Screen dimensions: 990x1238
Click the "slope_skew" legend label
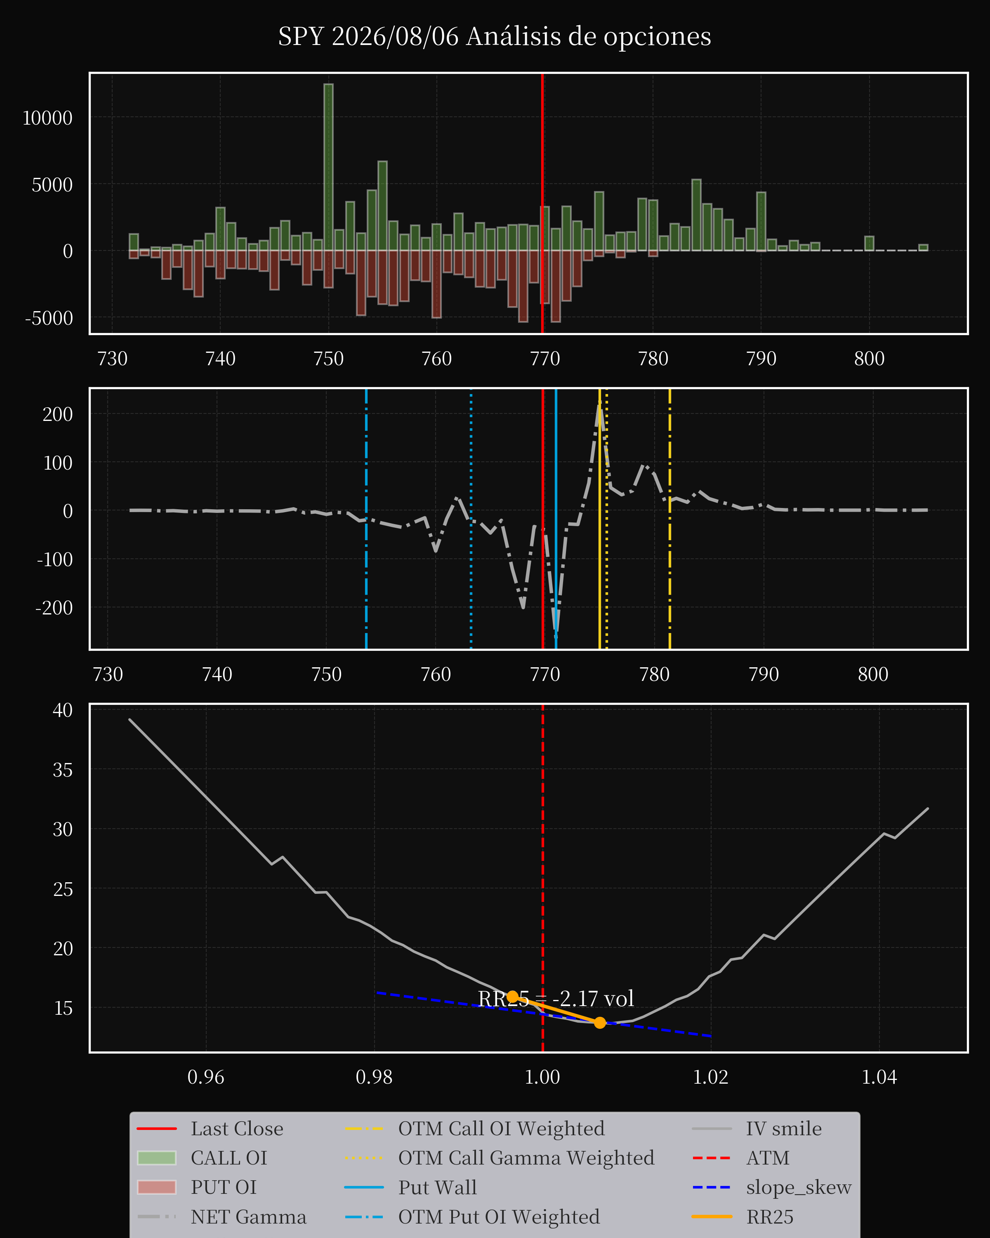[x=799, y=1188]
